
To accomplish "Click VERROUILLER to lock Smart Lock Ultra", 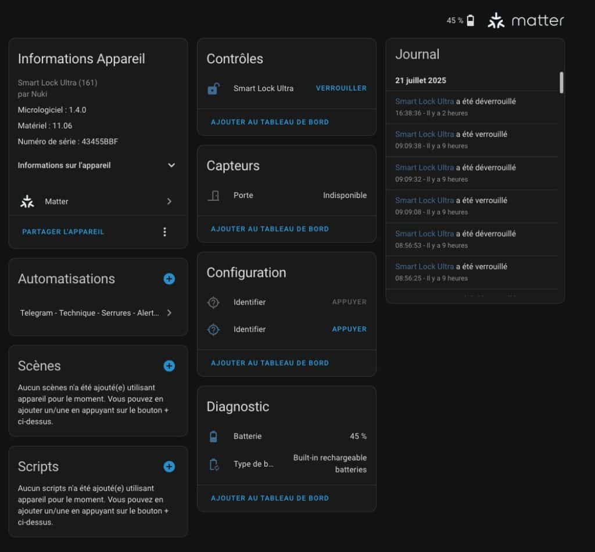I will (x=341, y=88).
